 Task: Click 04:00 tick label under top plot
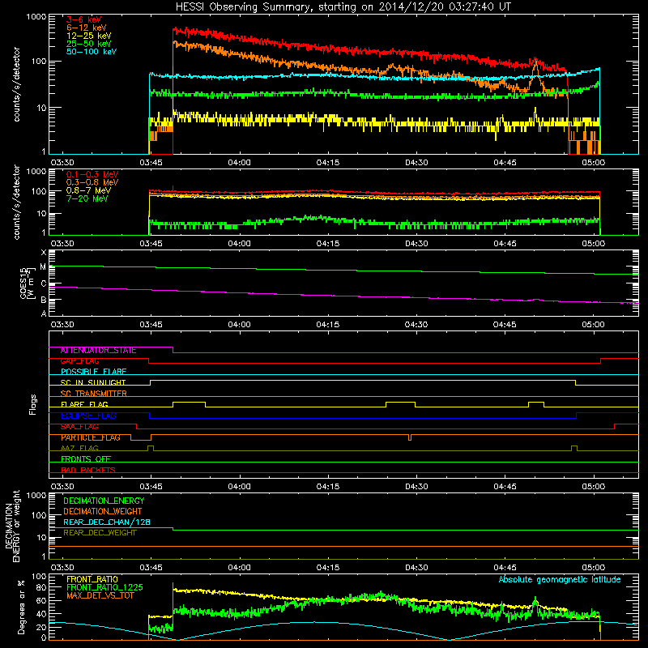(239, 163)
